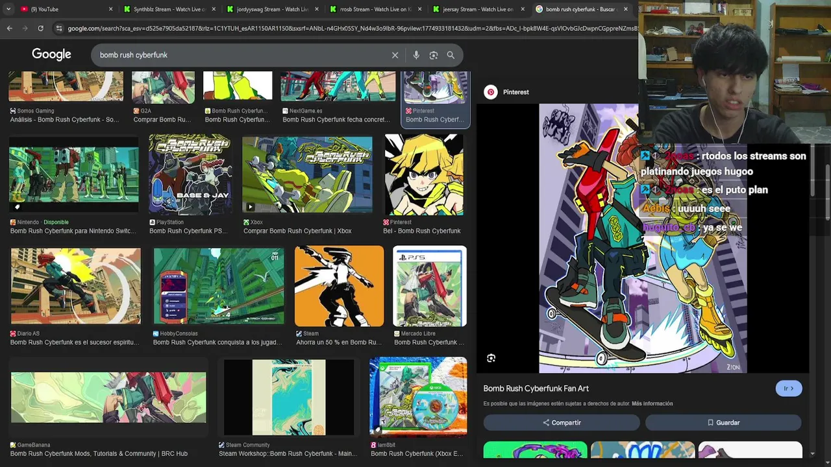Click the search input field

coord(240,55)
